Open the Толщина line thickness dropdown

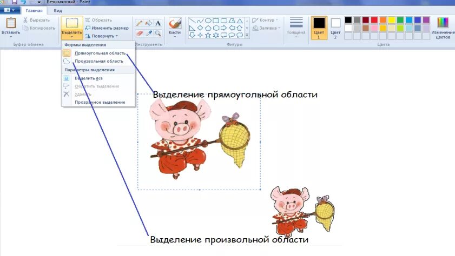(x=296, y=28)
